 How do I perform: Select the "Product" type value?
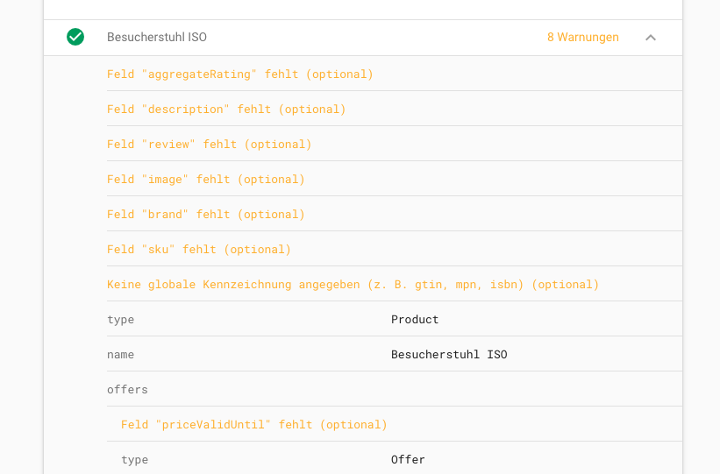[415, 320]
